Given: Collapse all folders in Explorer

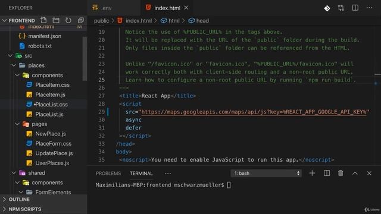Looking at the screenshot, I should tap(81, 20).
